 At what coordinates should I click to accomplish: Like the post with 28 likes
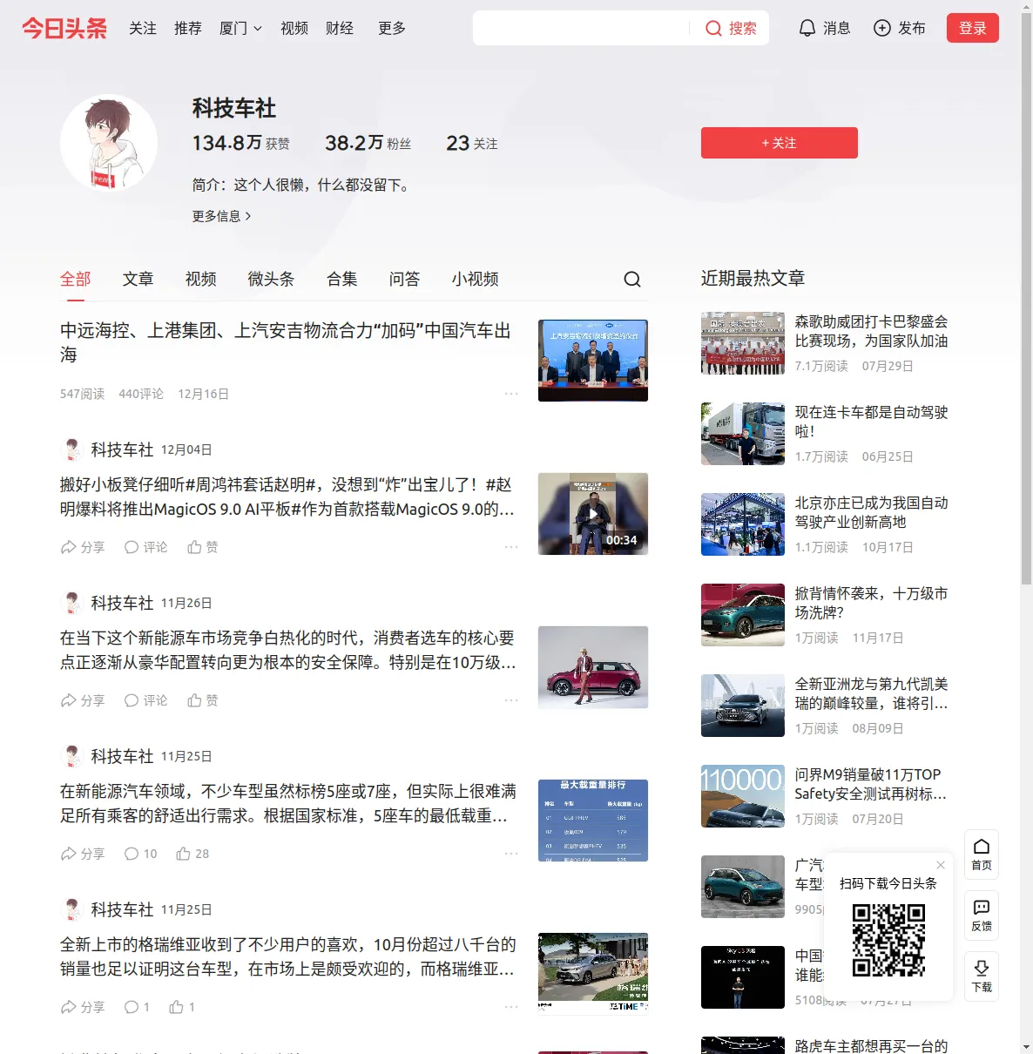(x=192, y=854)
